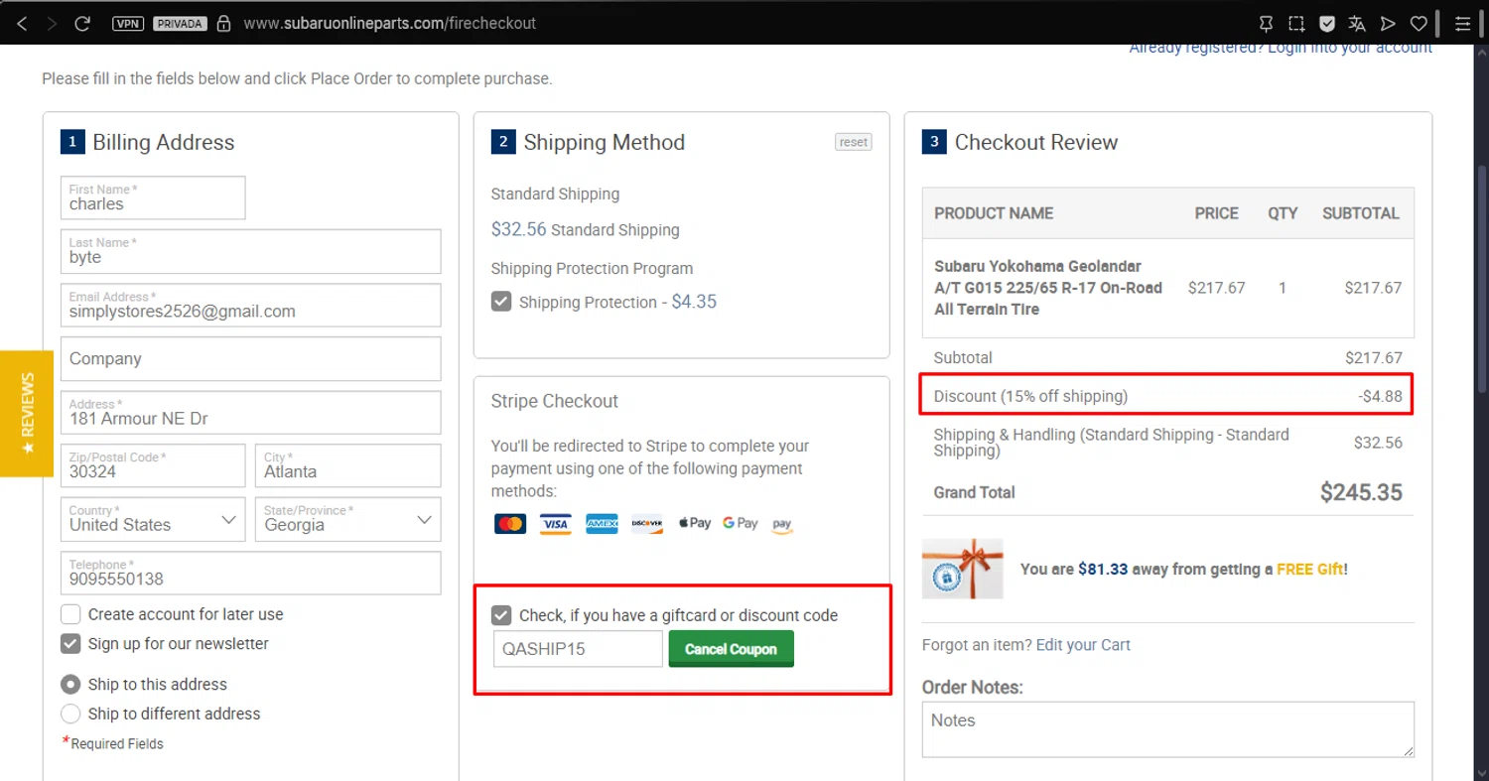Open the State/Province dropdown
The image size is (1489, 781).
(348, 519)
